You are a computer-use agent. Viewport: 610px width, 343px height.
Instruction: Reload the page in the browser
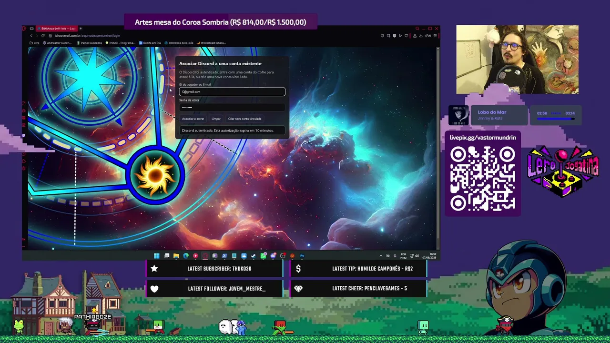[x=43, y=36]
